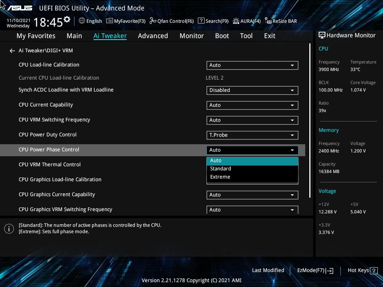Click the 3.376 V reading
383x287 pixels.
click(326, 232)
